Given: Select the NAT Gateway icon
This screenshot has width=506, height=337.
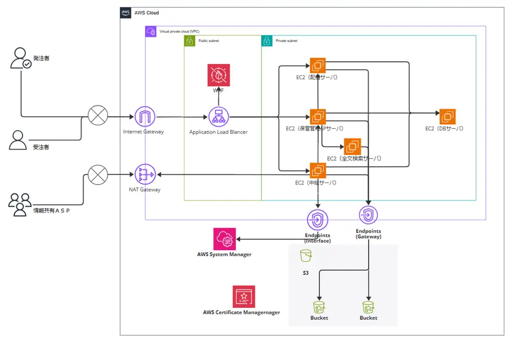Looking at the screenshot, I should 145,174.
